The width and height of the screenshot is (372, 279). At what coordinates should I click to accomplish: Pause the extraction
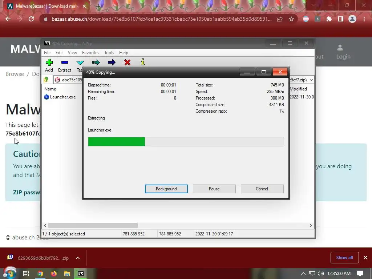point(214,189)
